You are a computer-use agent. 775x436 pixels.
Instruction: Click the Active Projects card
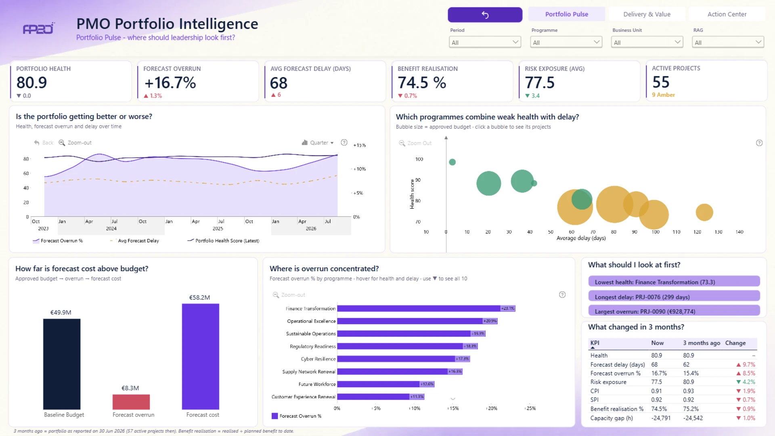706,81
